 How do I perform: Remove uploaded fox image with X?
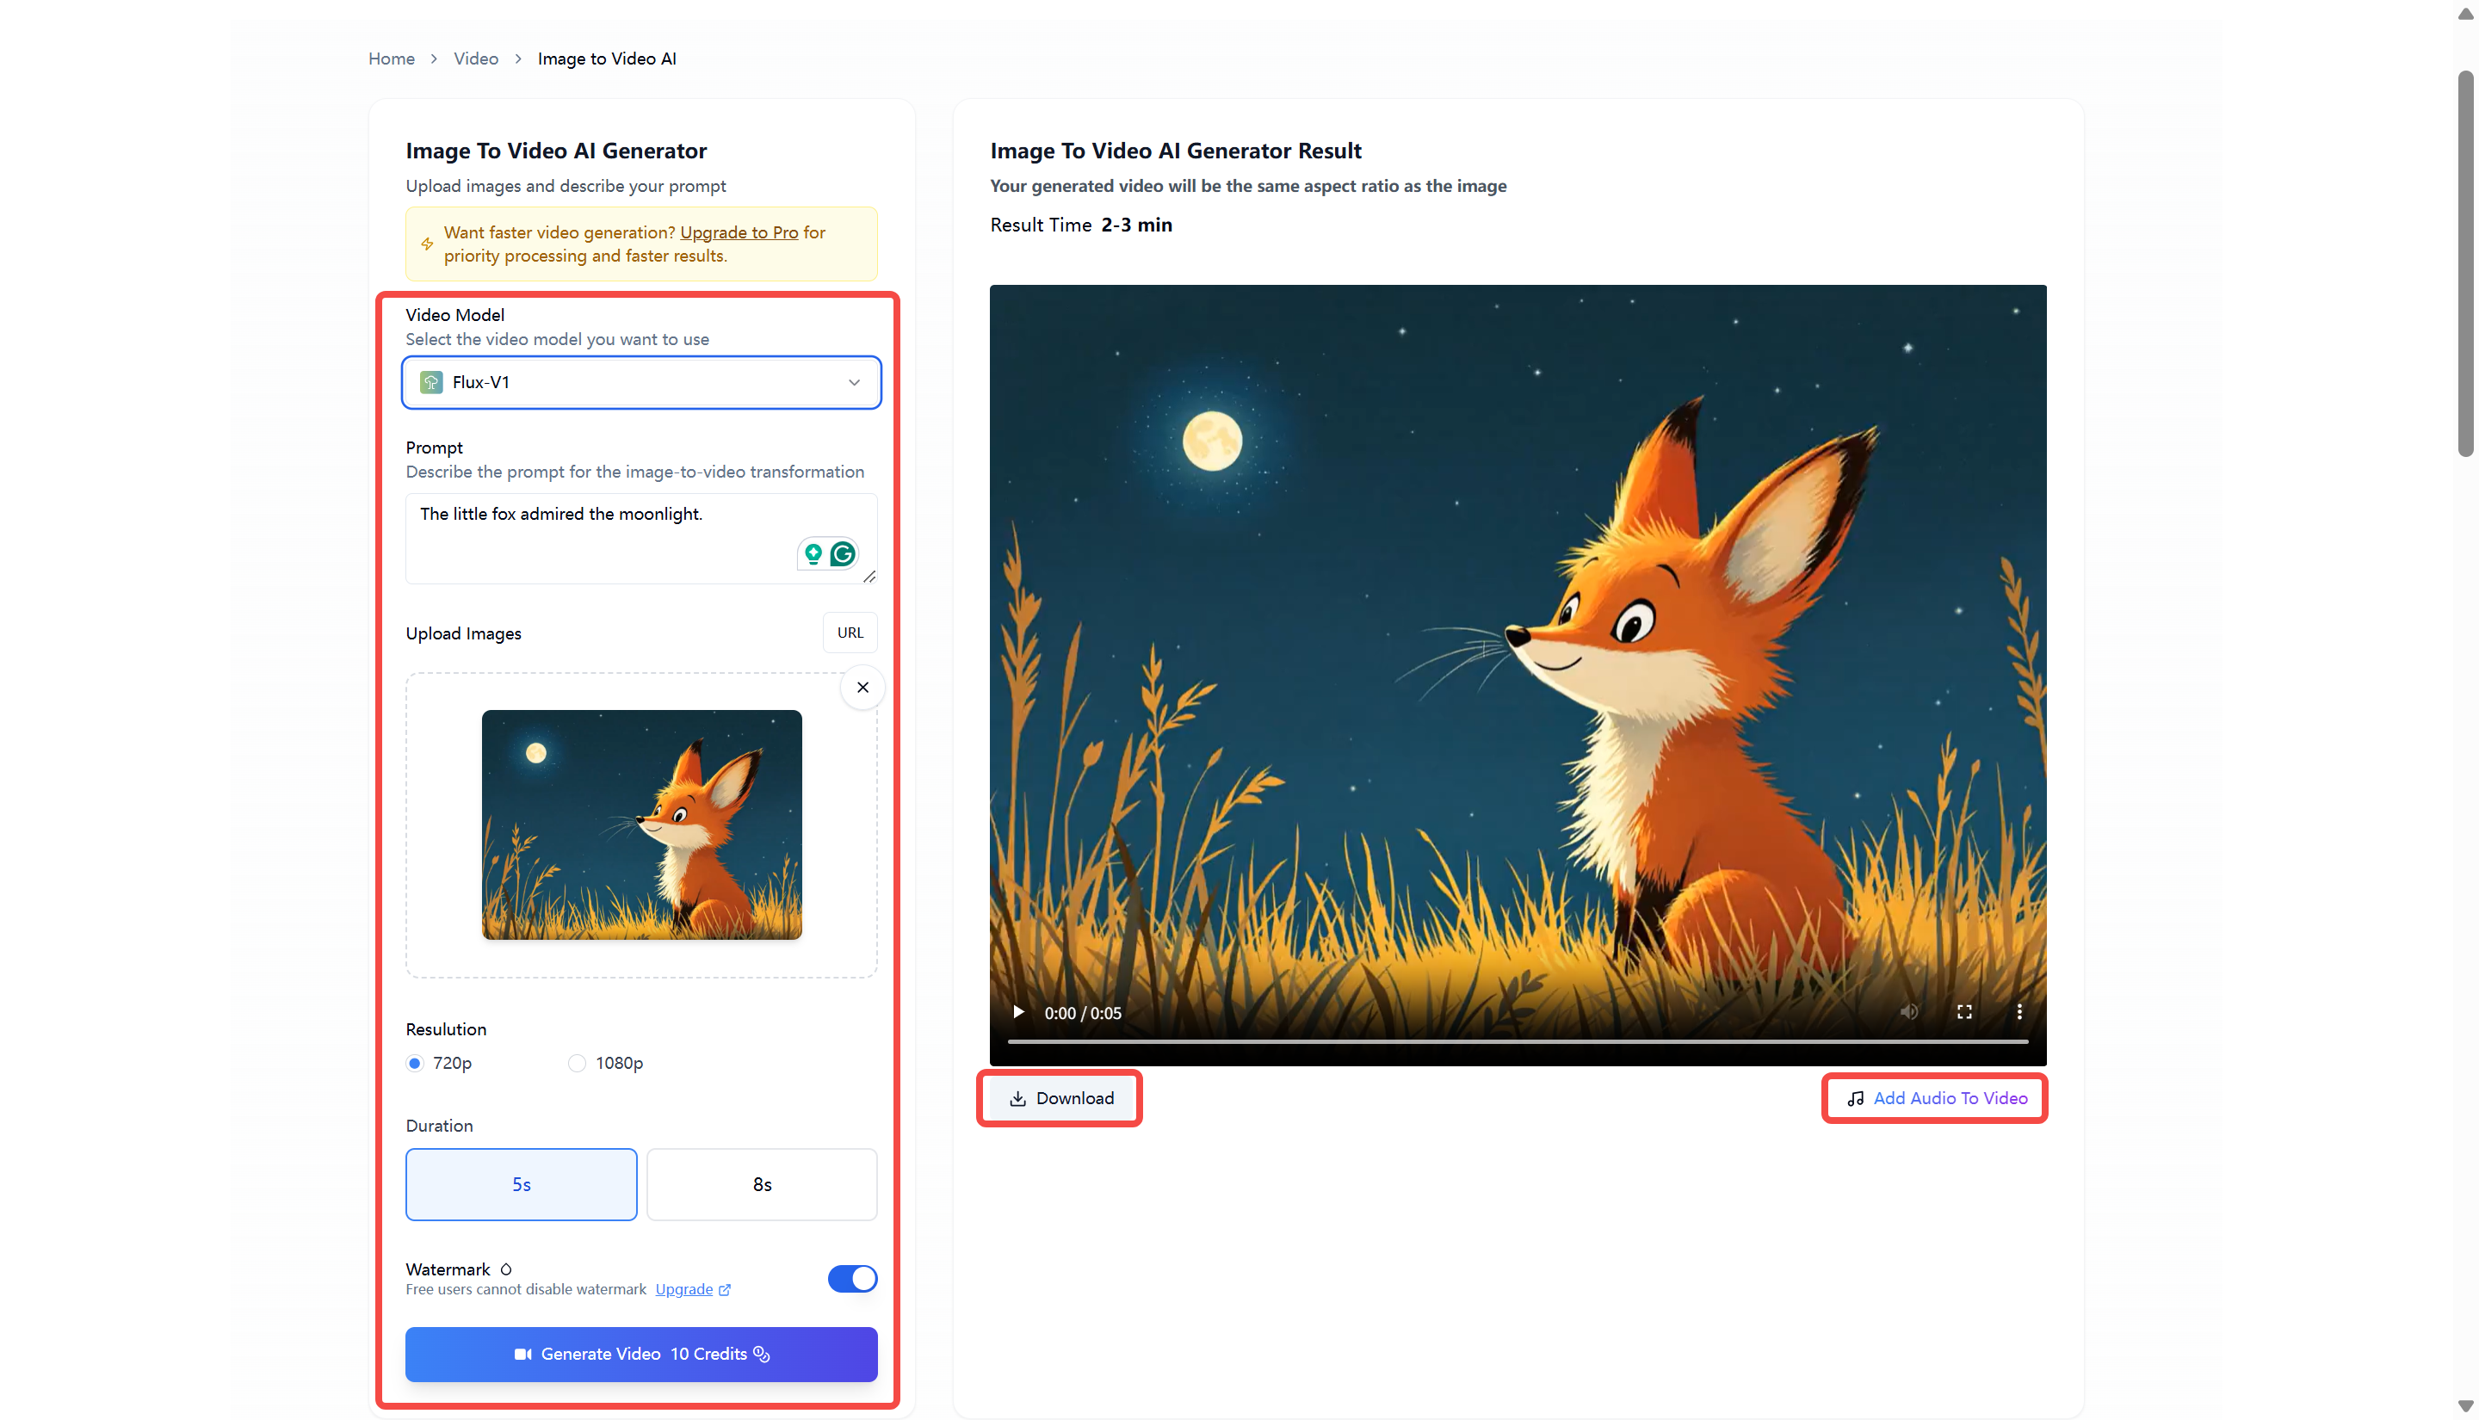click(862, 688)
